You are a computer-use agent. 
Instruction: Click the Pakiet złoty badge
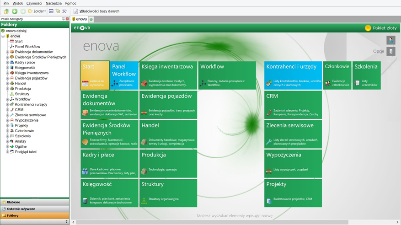click(x=381, y=28)
